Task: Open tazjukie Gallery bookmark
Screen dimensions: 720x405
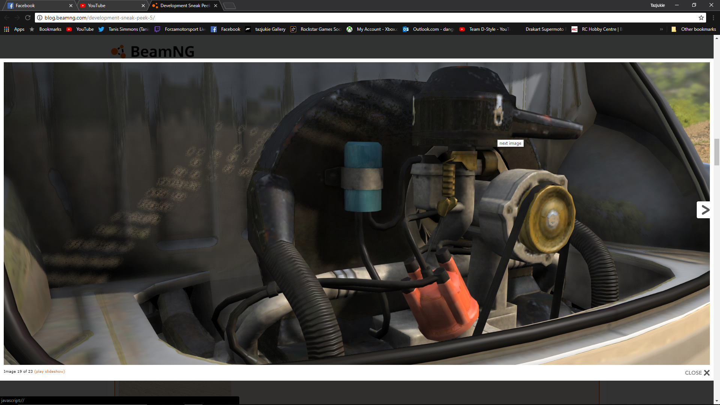Action: [x=265, y=29]
